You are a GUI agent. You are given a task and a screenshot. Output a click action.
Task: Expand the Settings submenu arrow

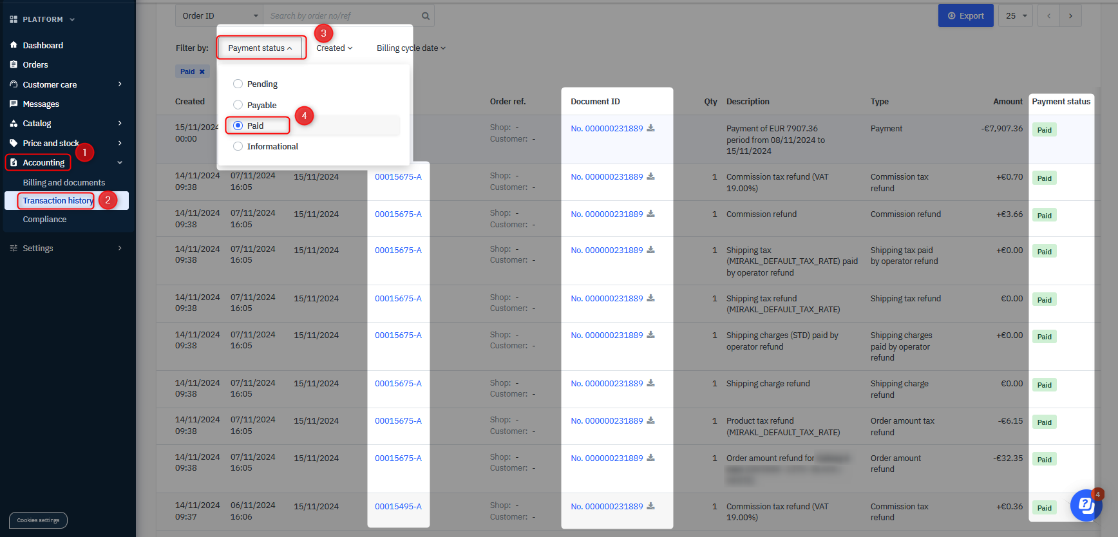coord(120,248)
